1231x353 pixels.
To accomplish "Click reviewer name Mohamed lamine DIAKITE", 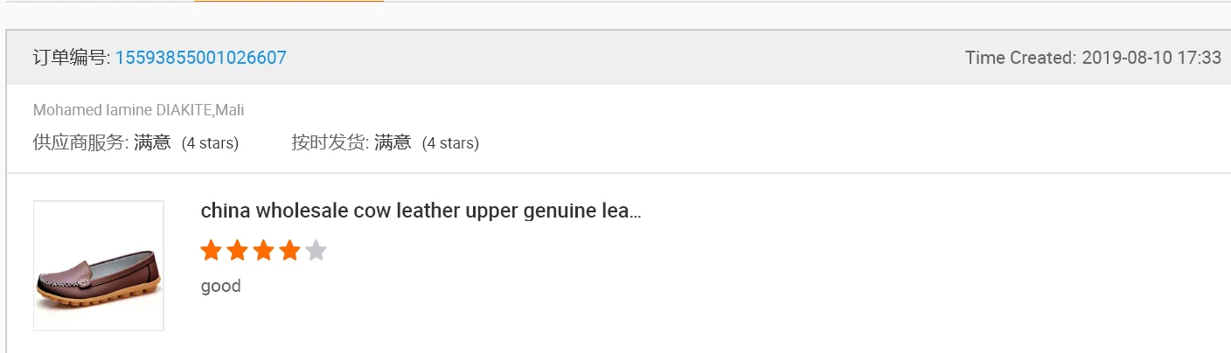I will click(x=122, y=110).
